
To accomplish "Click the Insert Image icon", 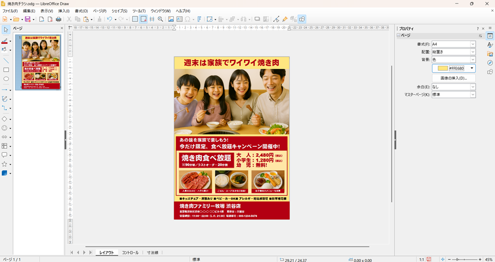I will 171,19.
